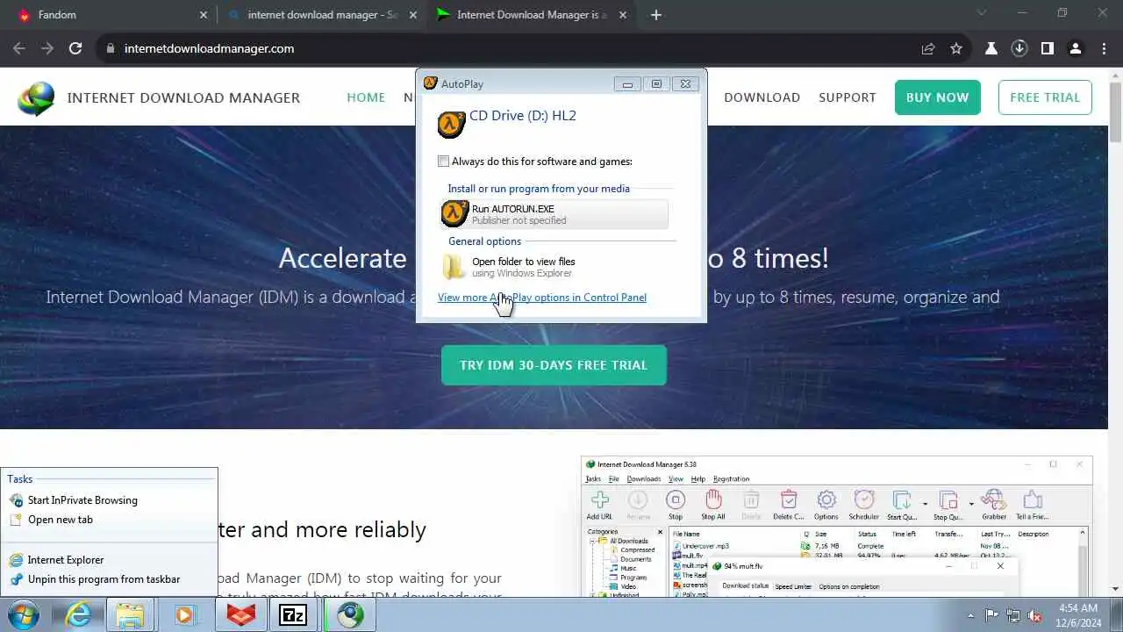Click the browser forward arrow

point(47,48)
